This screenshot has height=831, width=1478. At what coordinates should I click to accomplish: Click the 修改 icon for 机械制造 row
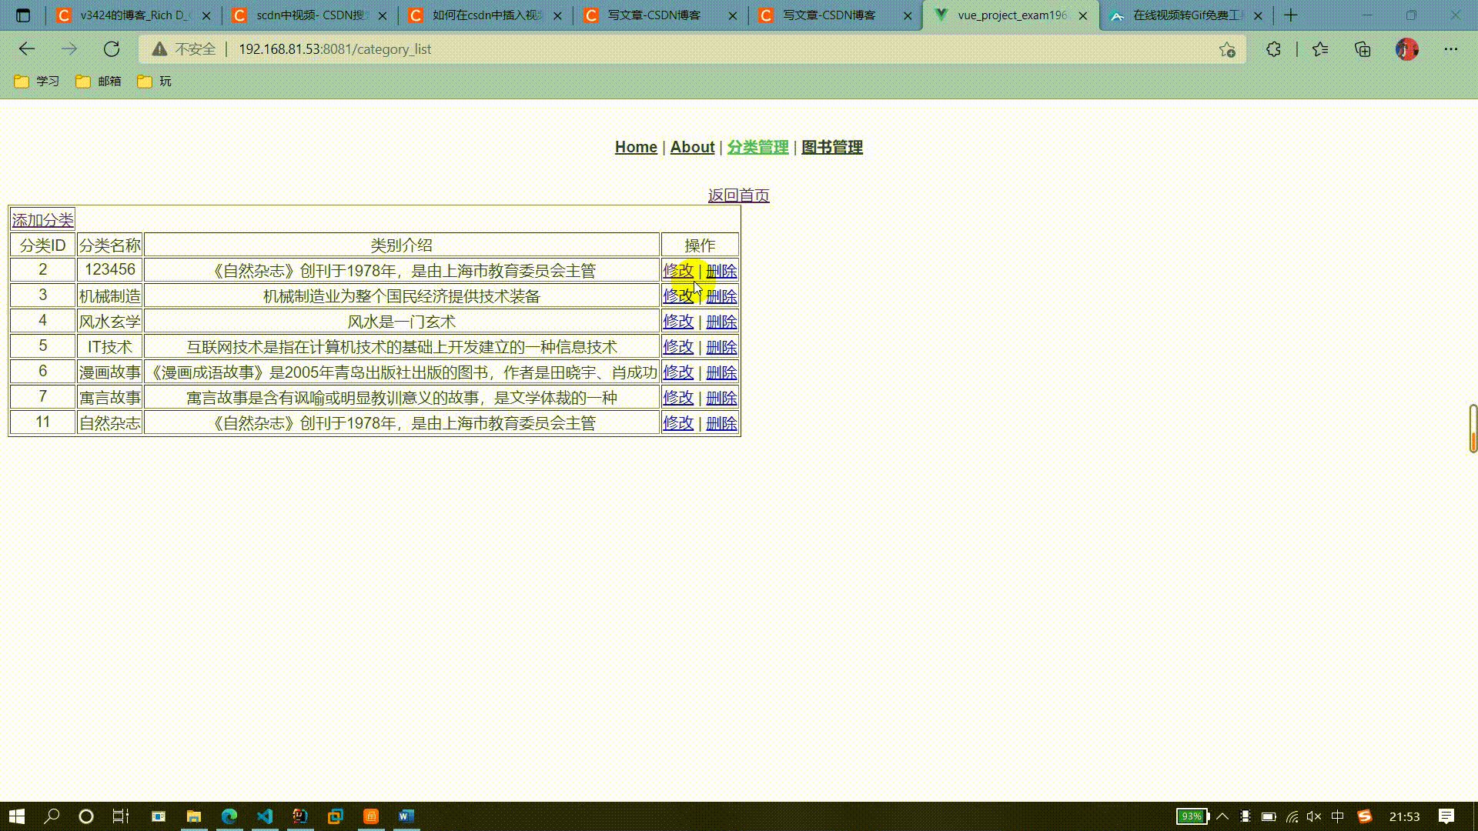click(677, 295)
